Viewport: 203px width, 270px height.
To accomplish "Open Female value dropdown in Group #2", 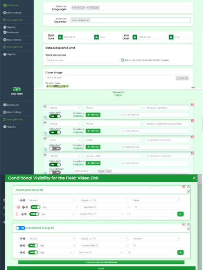I will 156,238.
